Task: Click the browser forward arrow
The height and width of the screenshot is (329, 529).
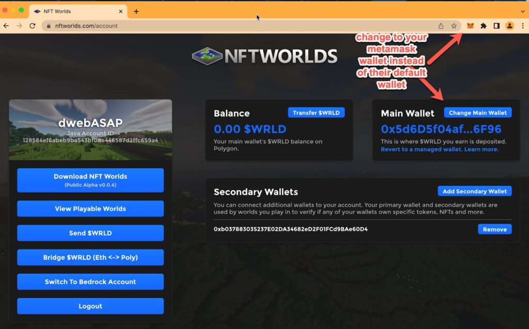Action: (x=19, y=26)
